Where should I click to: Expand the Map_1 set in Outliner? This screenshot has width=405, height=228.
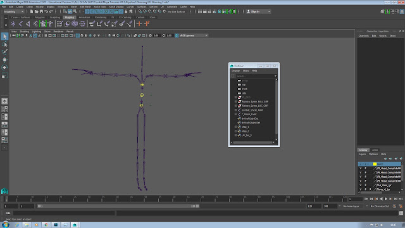235,127
